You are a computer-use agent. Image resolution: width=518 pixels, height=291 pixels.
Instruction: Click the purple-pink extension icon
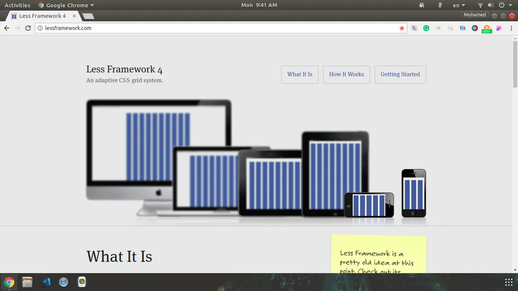coord(499,28)
